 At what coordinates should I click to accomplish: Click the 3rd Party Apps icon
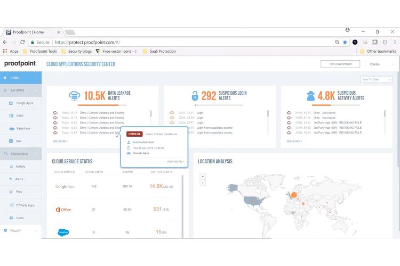tap(12, 205)
